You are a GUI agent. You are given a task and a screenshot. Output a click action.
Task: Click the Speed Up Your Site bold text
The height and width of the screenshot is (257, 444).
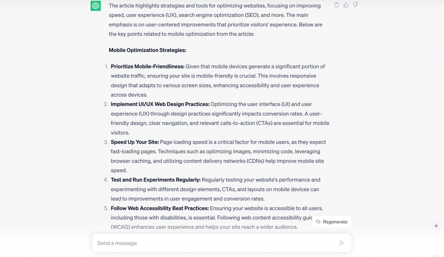[134, 142]
